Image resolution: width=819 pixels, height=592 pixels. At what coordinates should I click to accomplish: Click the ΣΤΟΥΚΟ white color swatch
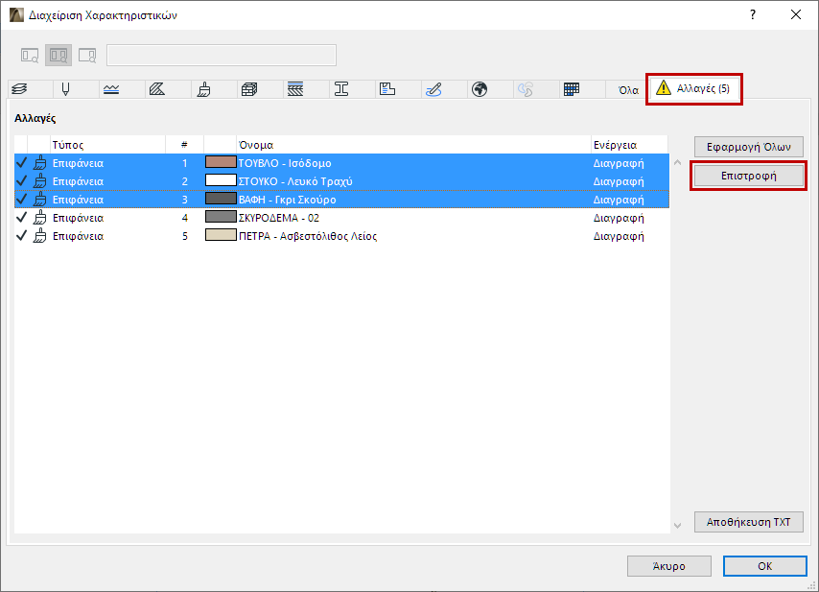pyautogui.click(x=221, y=180)
